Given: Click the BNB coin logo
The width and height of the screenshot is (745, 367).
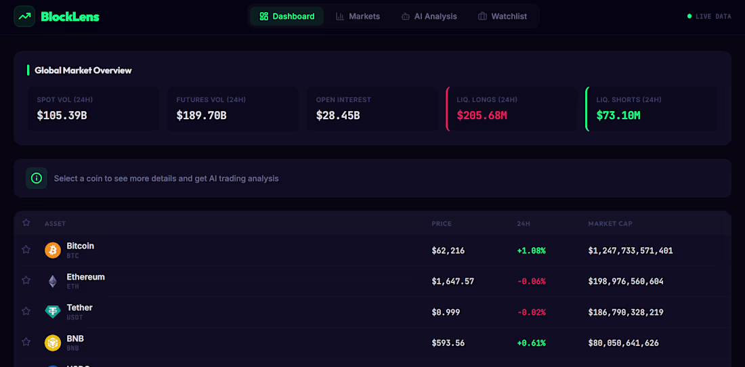Looking at the screenshot, I should pyautogui.click(x=53, y=343).
